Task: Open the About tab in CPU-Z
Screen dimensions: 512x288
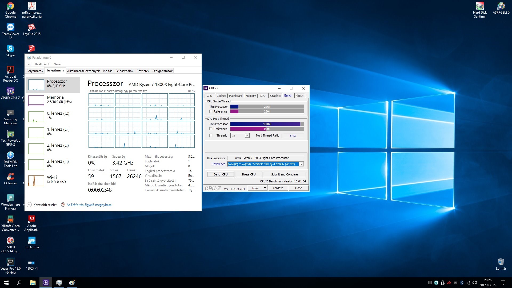Action: (299, 96)
